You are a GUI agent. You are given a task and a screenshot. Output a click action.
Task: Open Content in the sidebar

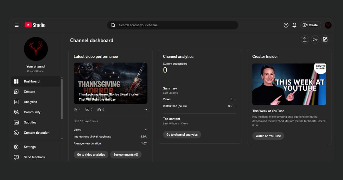coord(36,92)
